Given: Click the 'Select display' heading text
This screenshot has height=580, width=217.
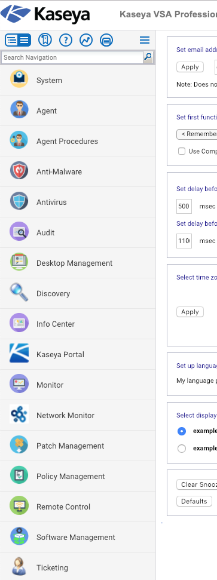Looking at the screenshot, I should point(197,415).
